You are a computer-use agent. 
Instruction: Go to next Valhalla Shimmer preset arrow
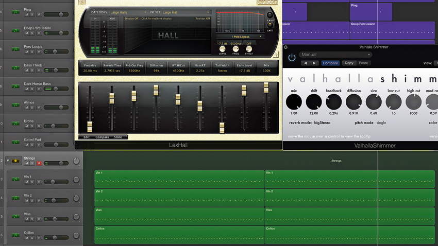(x=314, y=63)
